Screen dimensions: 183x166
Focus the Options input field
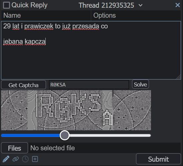[x=136, y=15]
